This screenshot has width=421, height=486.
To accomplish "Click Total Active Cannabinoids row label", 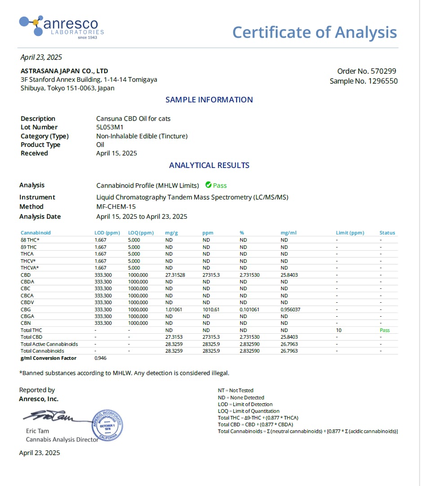I will pos(49,344).
